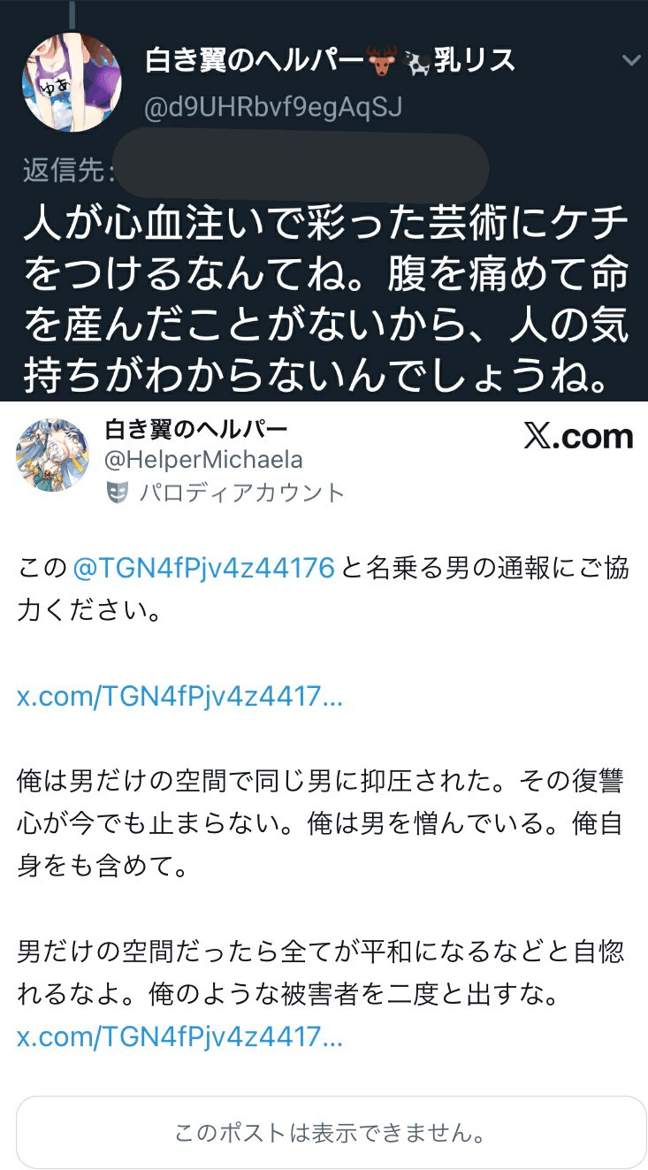Screen dimensions: 648x1170
Task: Click the @HelperMichaela handle
Action: click(203, 460)
